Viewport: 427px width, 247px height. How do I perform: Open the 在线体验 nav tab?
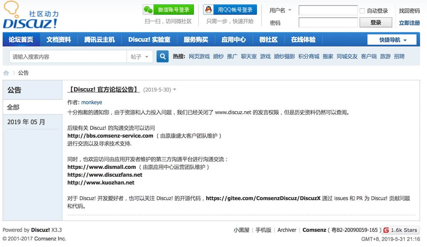[303, 40]
